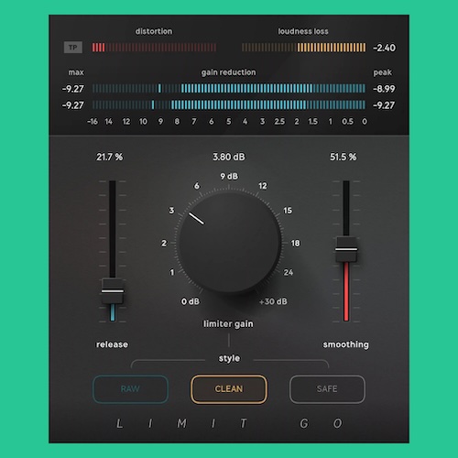
Task: Click the 'gain reduction' label
Action: click(228, 72)
